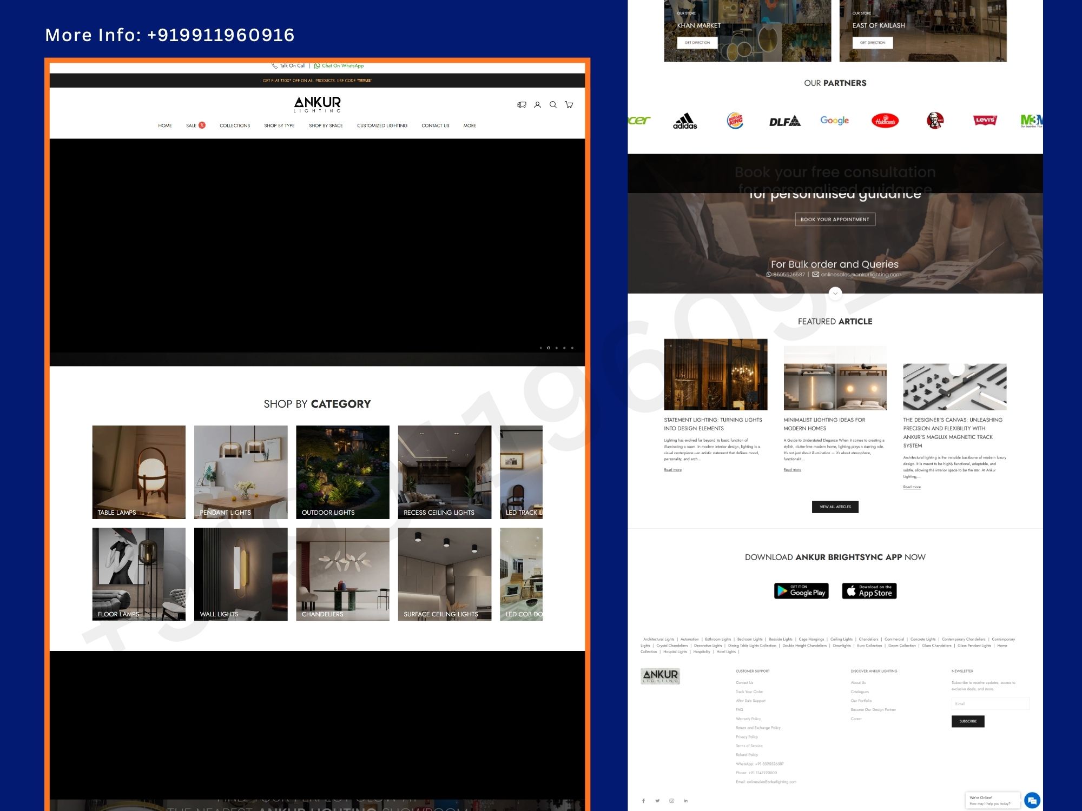Click the circular down-arrow below bulk order banner
Image resolution: width=1082 pixels, height=811 pixels.
pyautogui.click(x=835, y=293)
